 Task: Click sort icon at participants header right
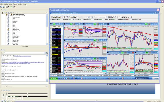(x=47, y=13)
